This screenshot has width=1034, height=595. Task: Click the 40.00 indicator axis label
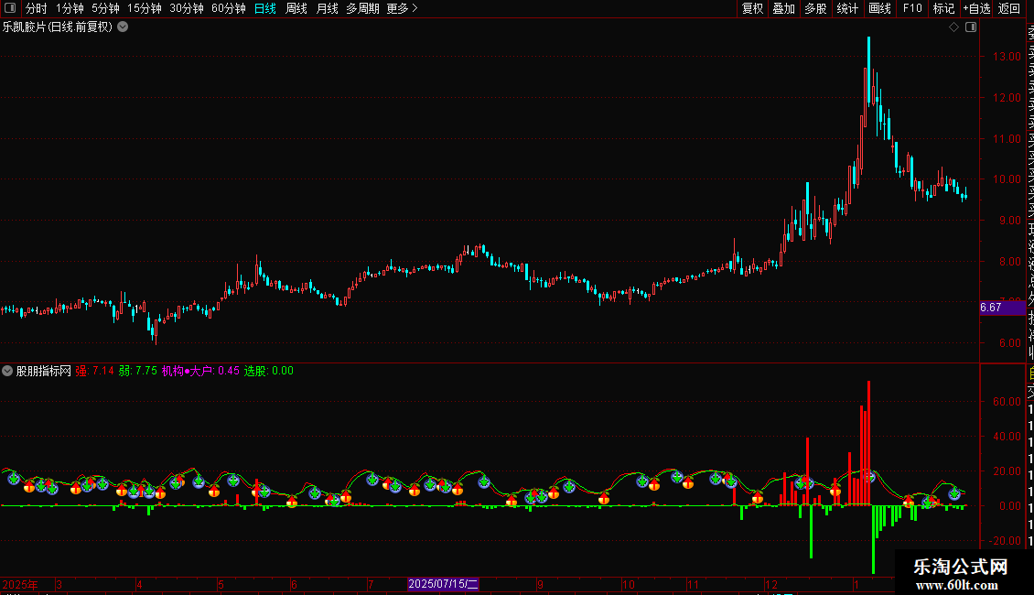point(1007,437)
